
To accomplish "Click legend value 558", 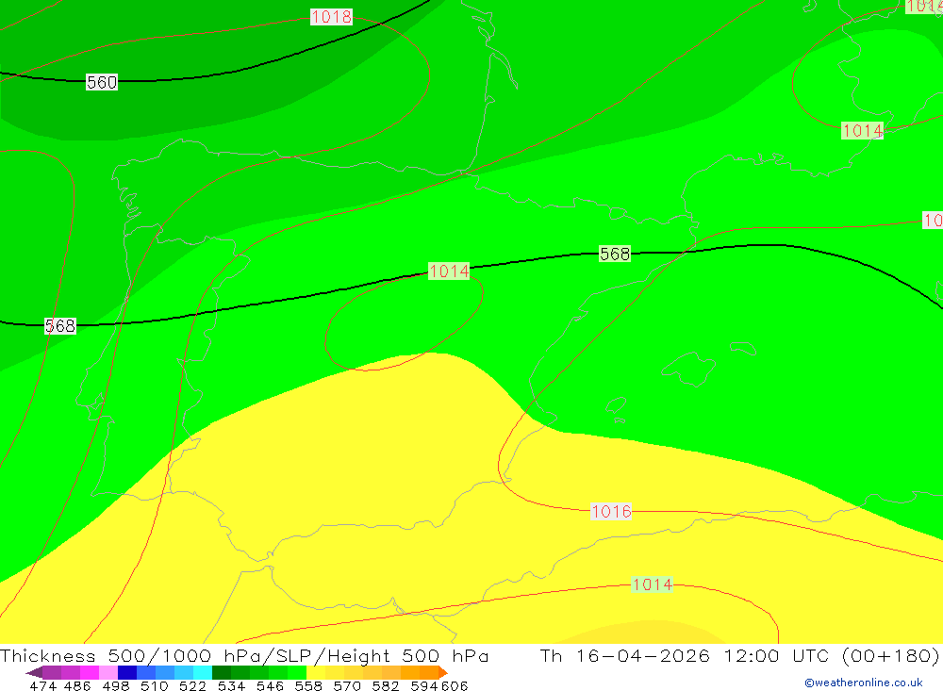I will [308, 685].
